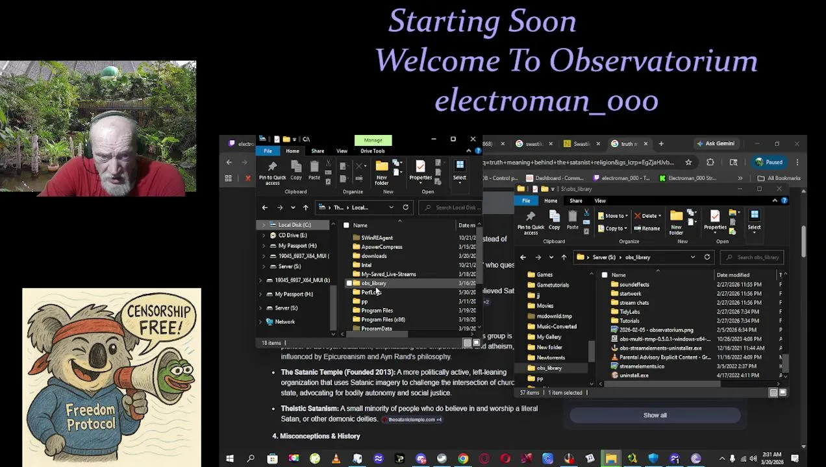Screen dimensions: 826x467
Task: Collapse the ribbon in obs_library window
Action: tap(775, 201)
